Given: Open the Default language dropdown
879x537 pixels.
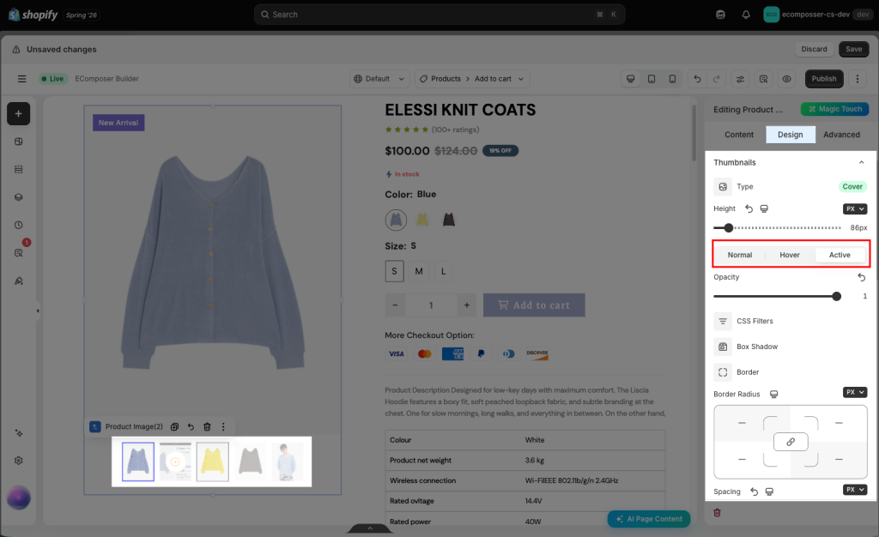Looking at the screenshot, I should 379,79.
